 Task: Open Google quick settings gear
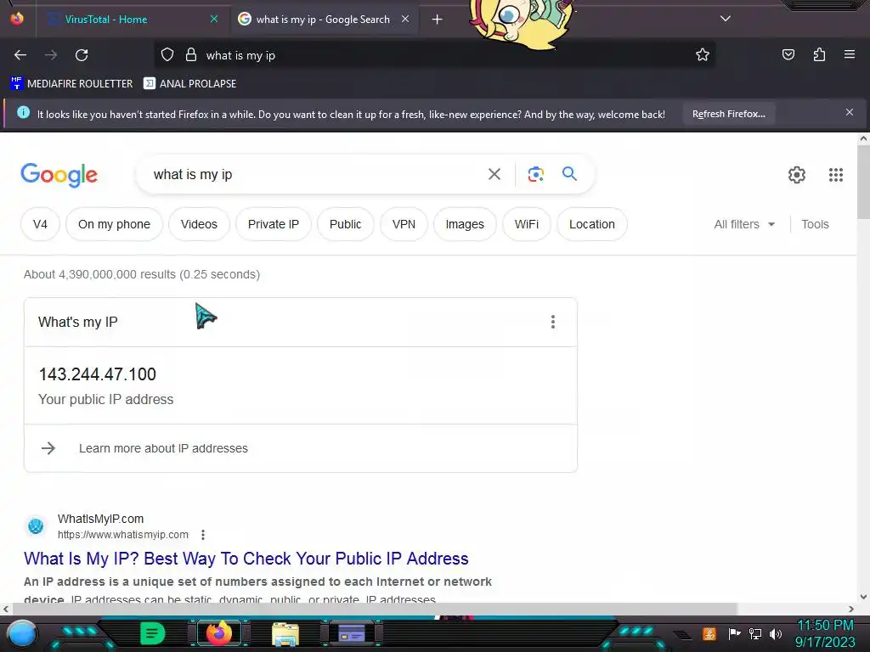coord(797,175)
